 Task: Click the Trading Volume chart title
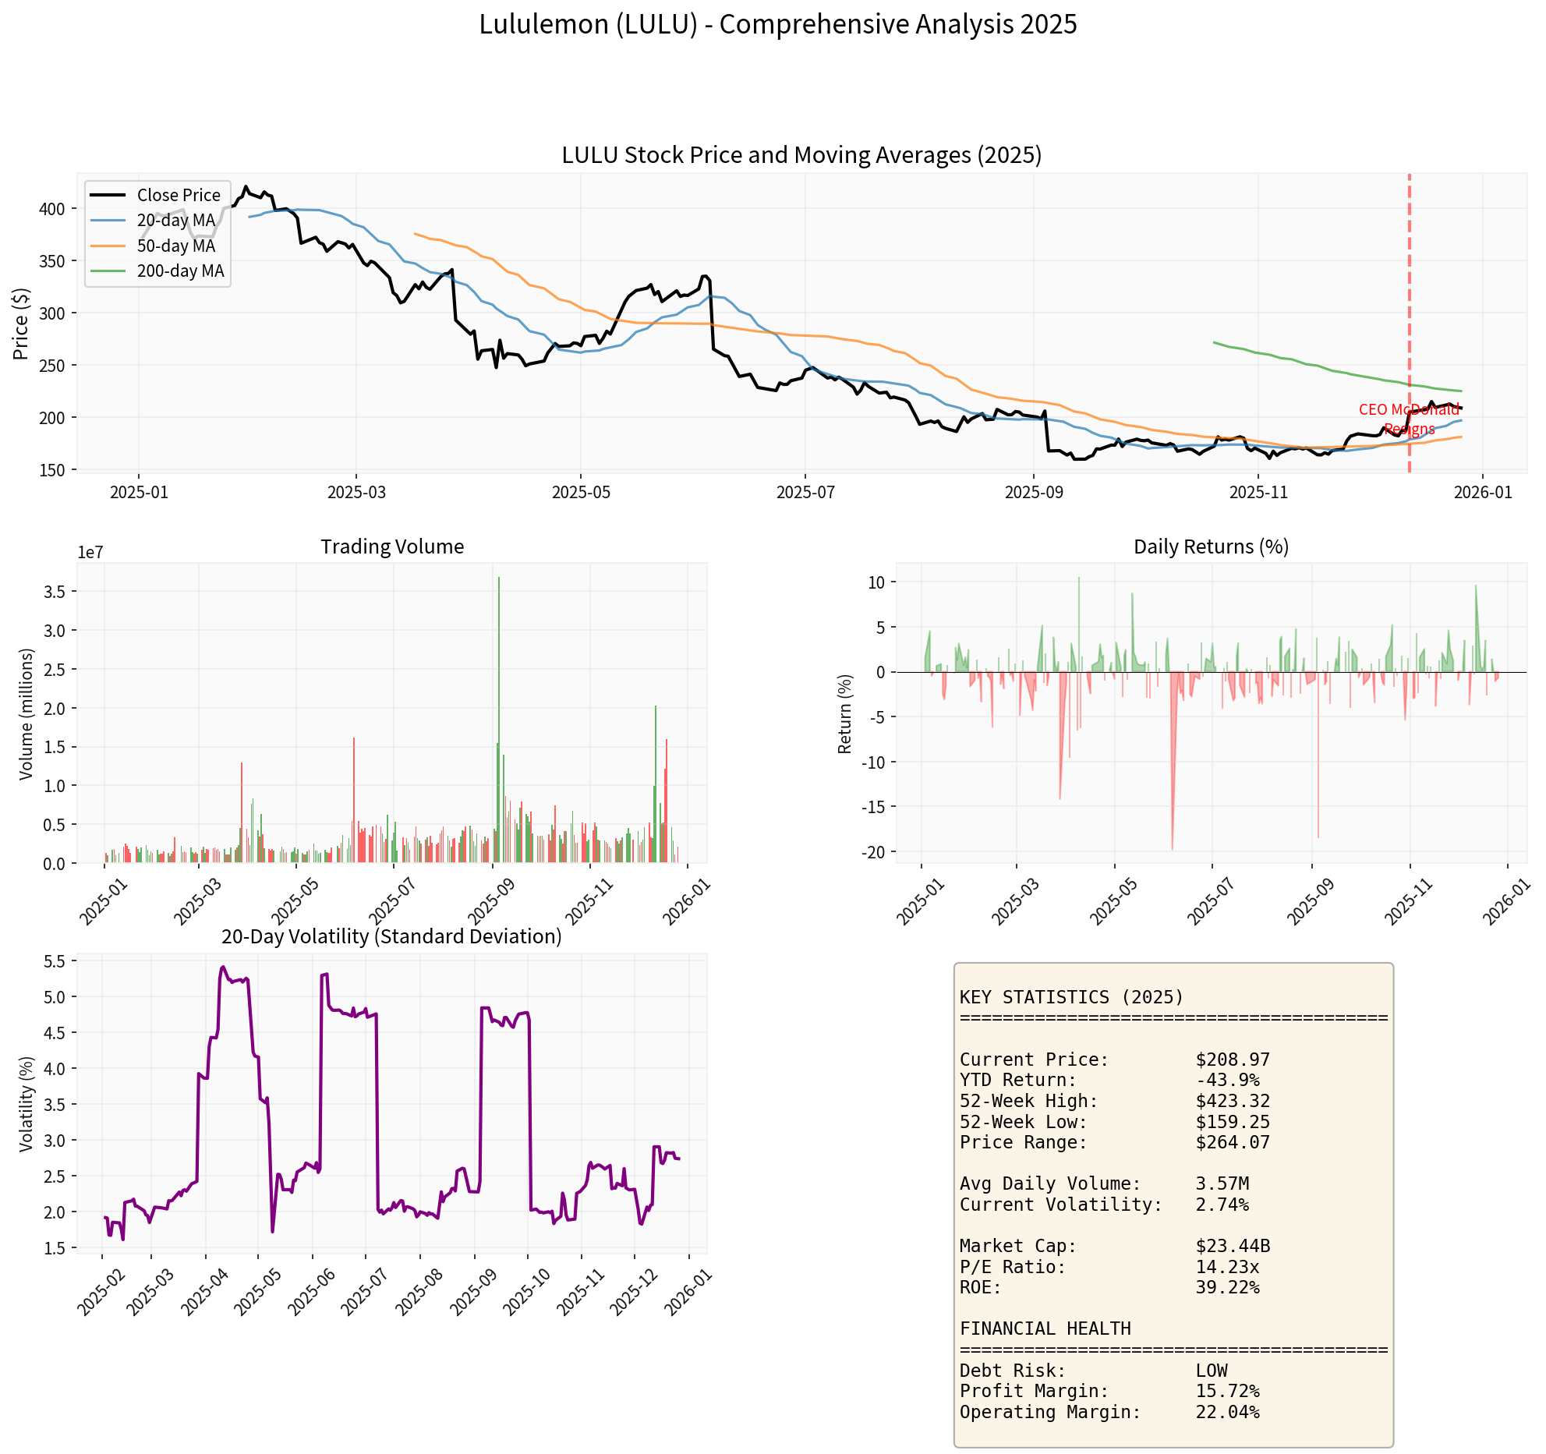coord(392,547)
